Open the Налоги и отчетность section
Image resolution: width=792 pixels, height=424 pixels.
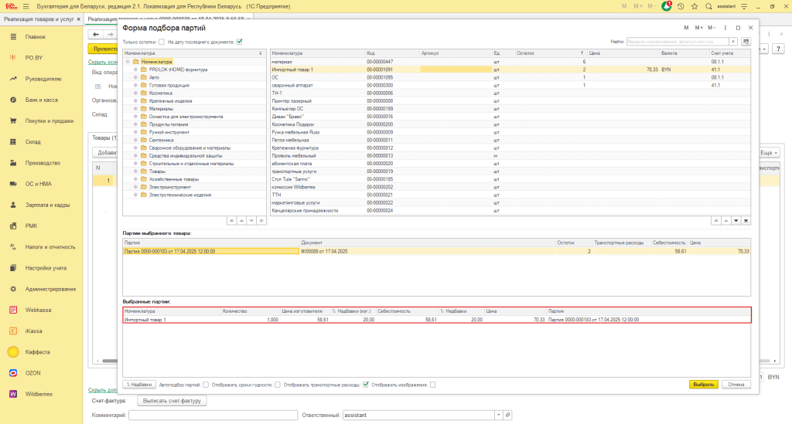[50, 247]
